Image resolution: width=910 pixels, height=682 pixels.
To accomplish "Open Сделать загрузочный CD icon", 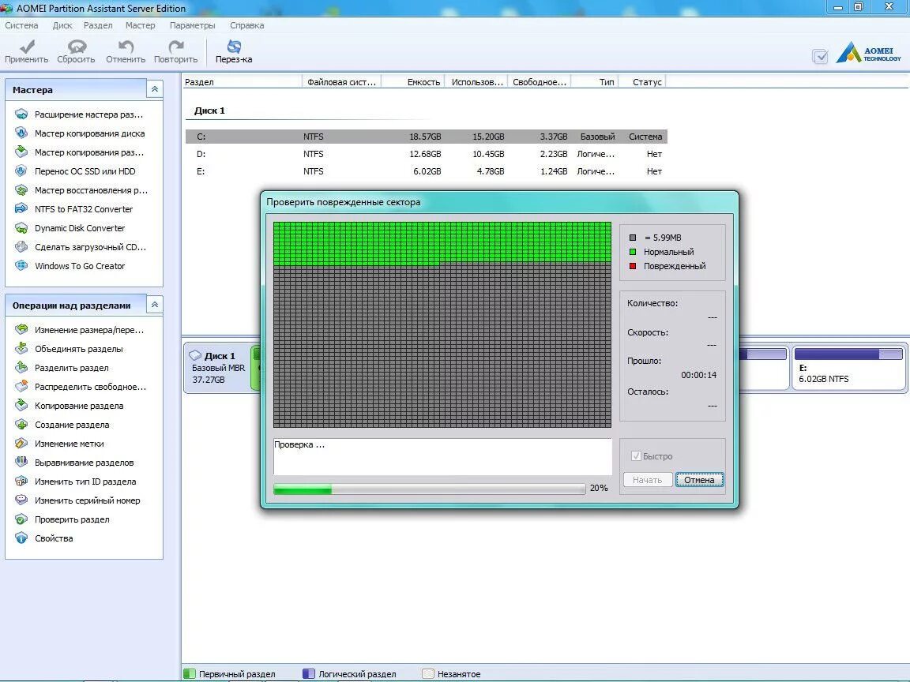I will 21,247.
